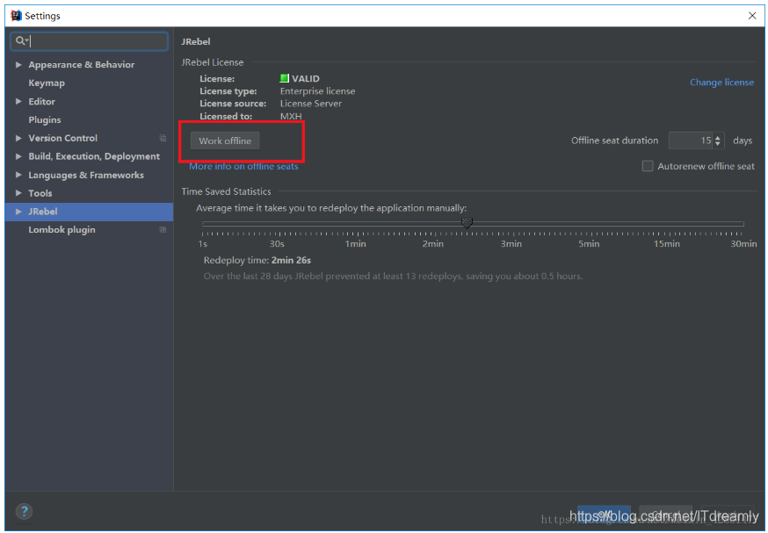Enable Autorenew offline seat checkbox
Image resolution: width=768 pixels, height=533 pixels.
[648, 166]
